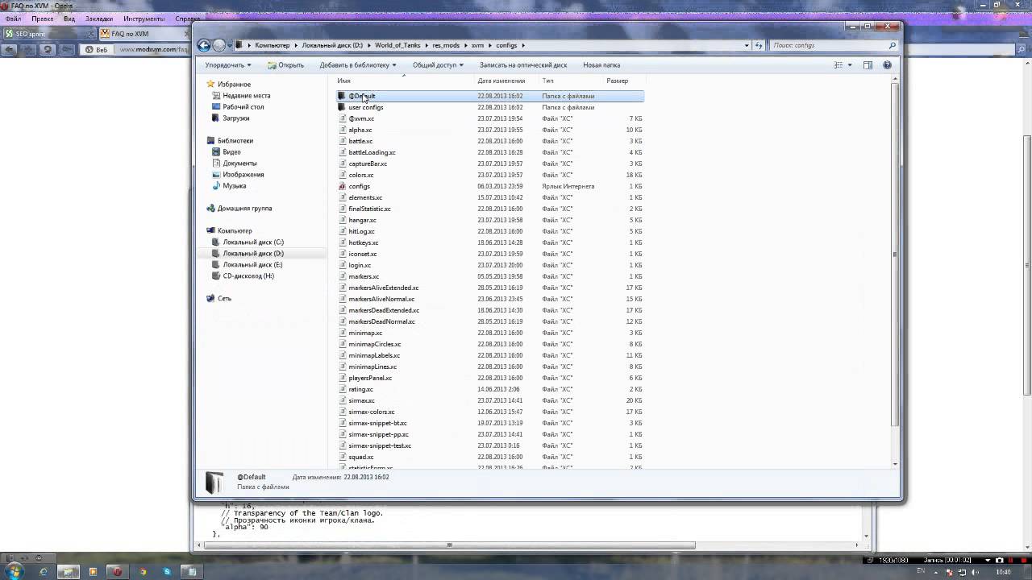The width and height of the screenshot is (1032, 580).
Task: Select the file playersPanel.xc
Action: [370, 378]
